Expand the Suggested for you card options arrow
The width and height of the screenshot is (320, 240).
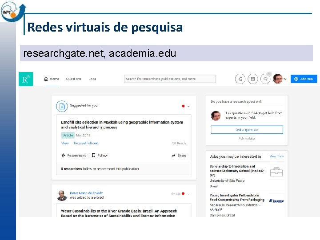click(x=188, y=107)
